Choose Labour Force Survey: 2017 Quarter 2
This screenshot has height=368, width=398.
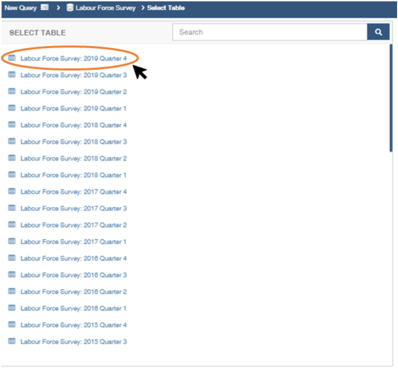coord(73,225)
